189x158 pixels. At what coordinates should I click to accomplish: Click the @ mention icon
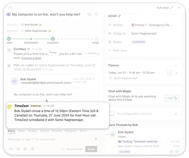[x=32, y=149]
